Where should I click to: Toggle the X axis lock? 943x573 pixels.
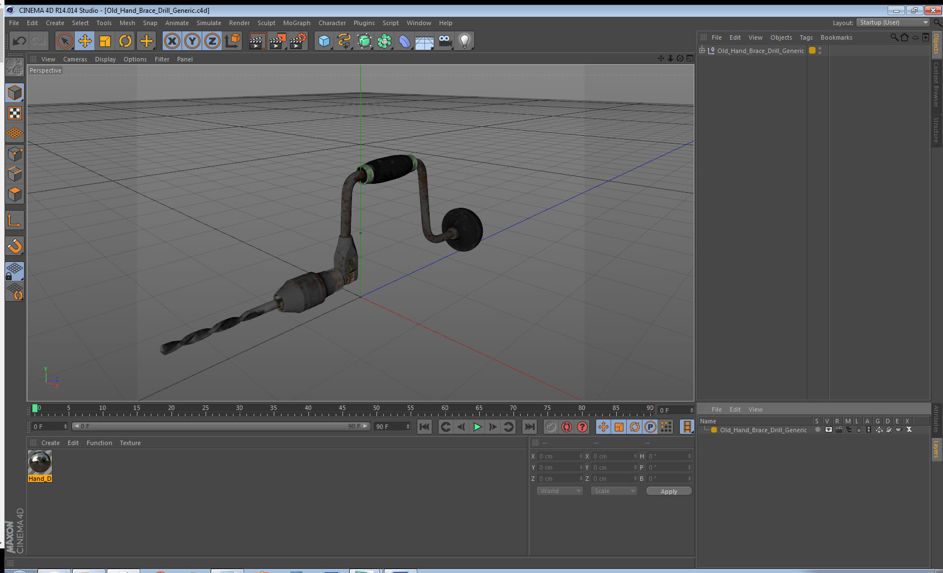(172, 41)
